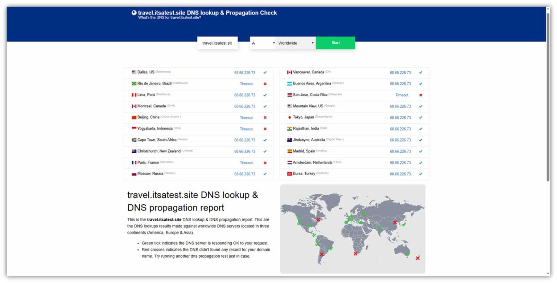Click Timeout result for Yogyakarta, Indonesia
557x283 pixels.
[x=246, y=129]
